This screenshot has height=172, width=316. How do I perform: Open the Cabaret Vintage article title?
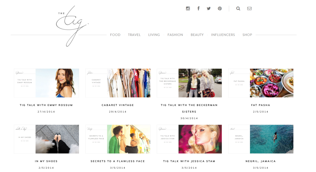tap(118, 105)
